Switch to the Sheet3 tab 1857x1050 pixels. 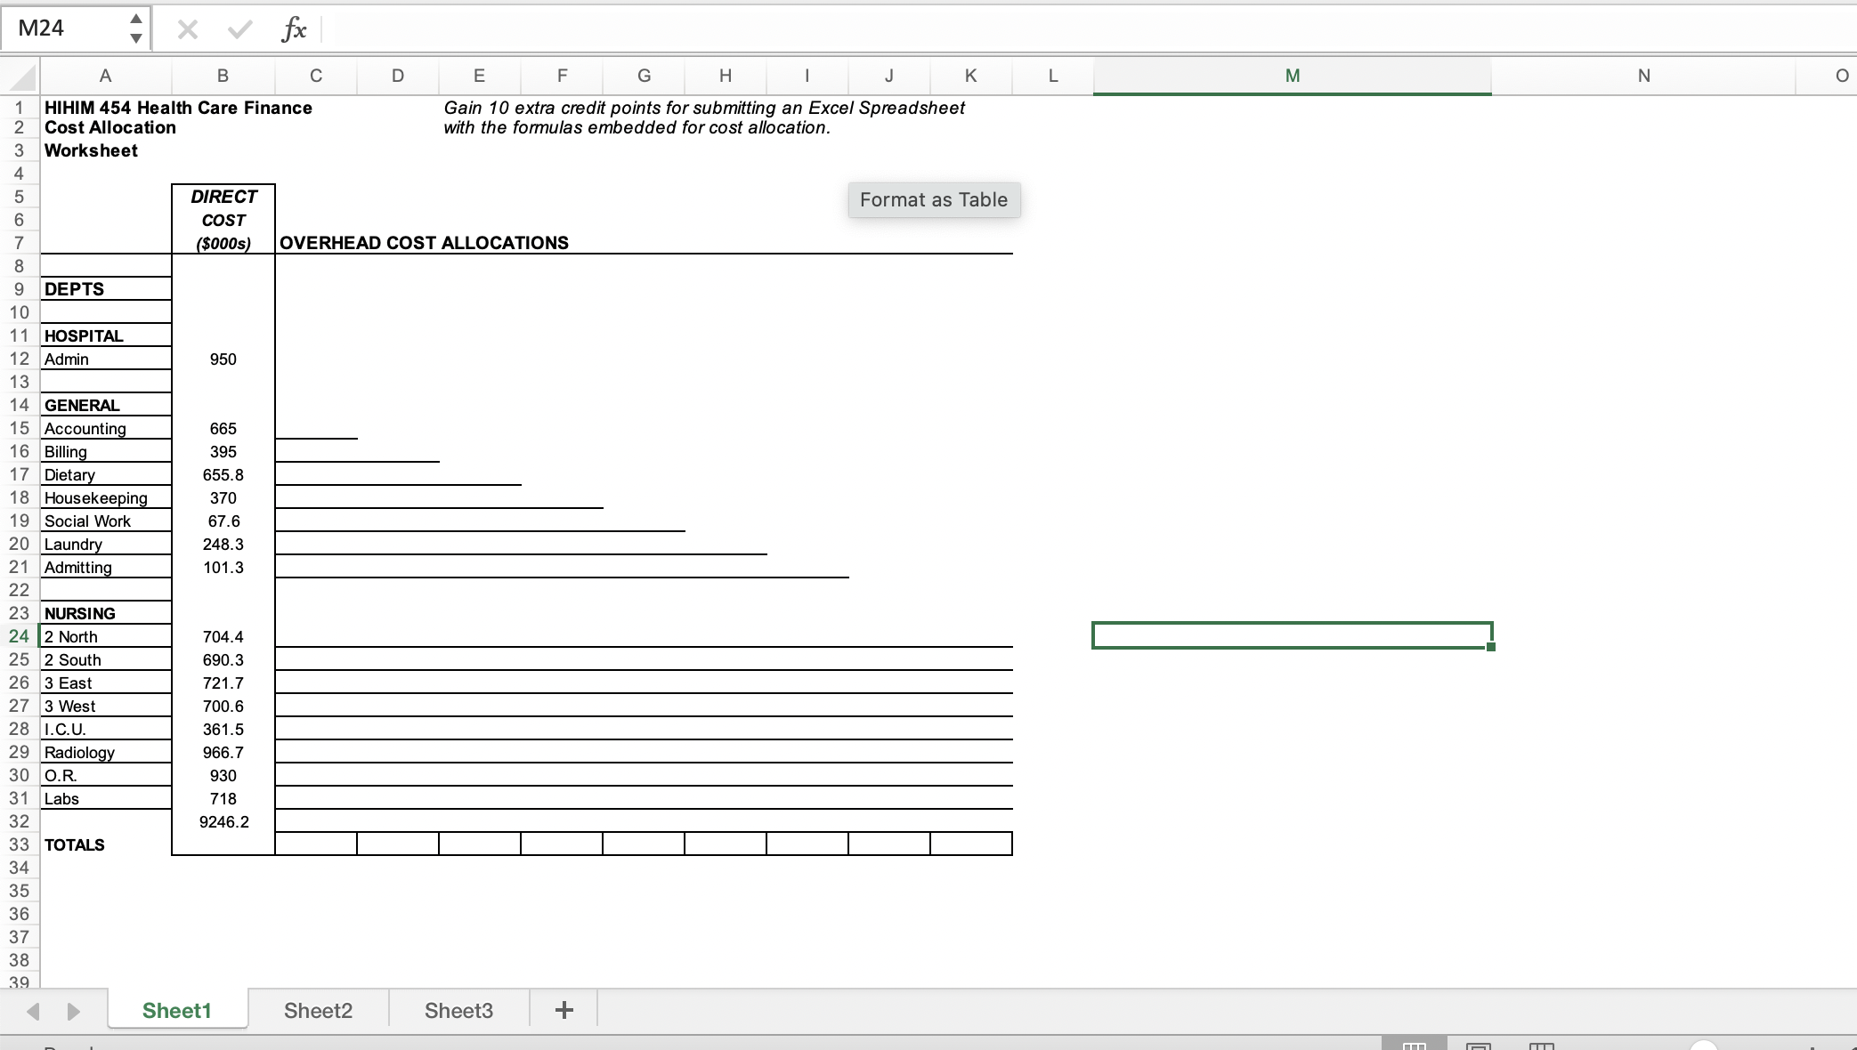(x=458, y=1010)
